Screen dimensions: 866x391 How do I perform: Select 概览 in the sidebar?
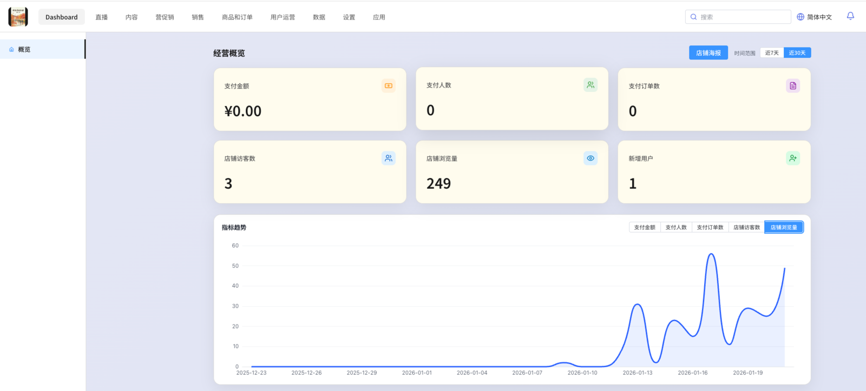point(24,49)
